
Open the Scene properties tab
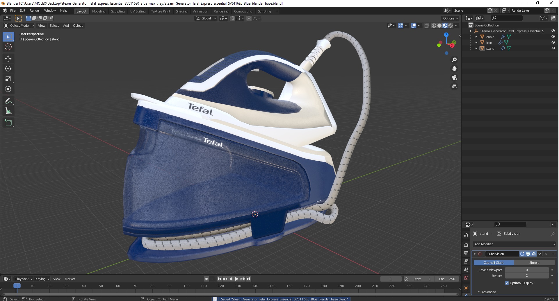tap(466, 270)
